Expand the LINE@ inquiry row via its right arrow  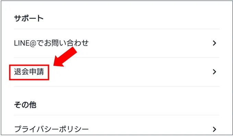pos(214,43)
